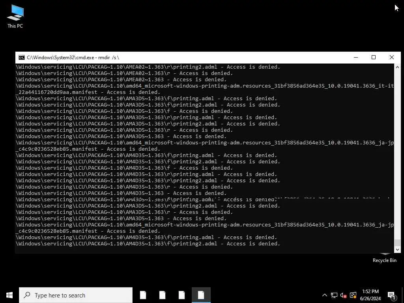Show hidden system tray icons
The width and height of the screenshot is (404, 303).
point(325,295)
